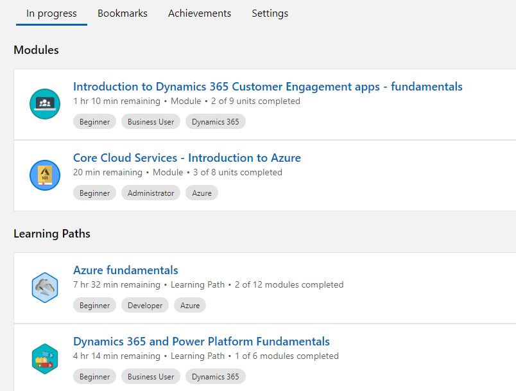
Task: Click the Modules section heading
Action: (36, 50)
